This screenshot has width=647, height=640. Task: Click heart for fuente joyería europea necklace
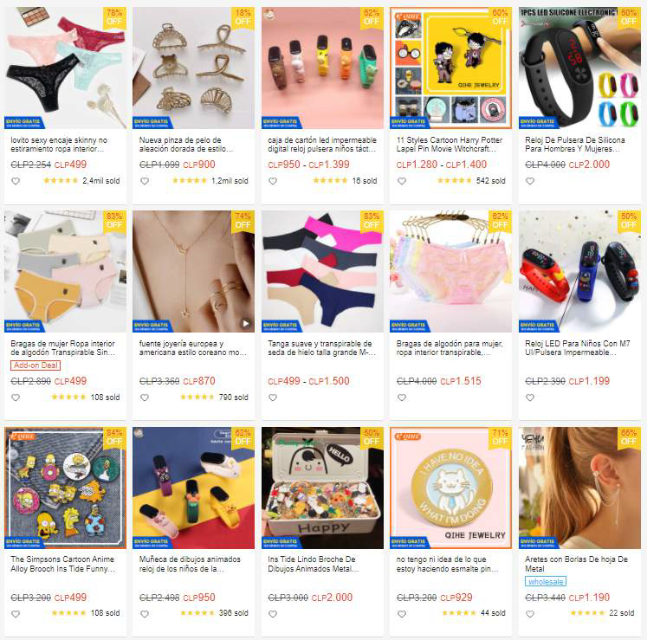pyautogui.click(x=145, y=398)
